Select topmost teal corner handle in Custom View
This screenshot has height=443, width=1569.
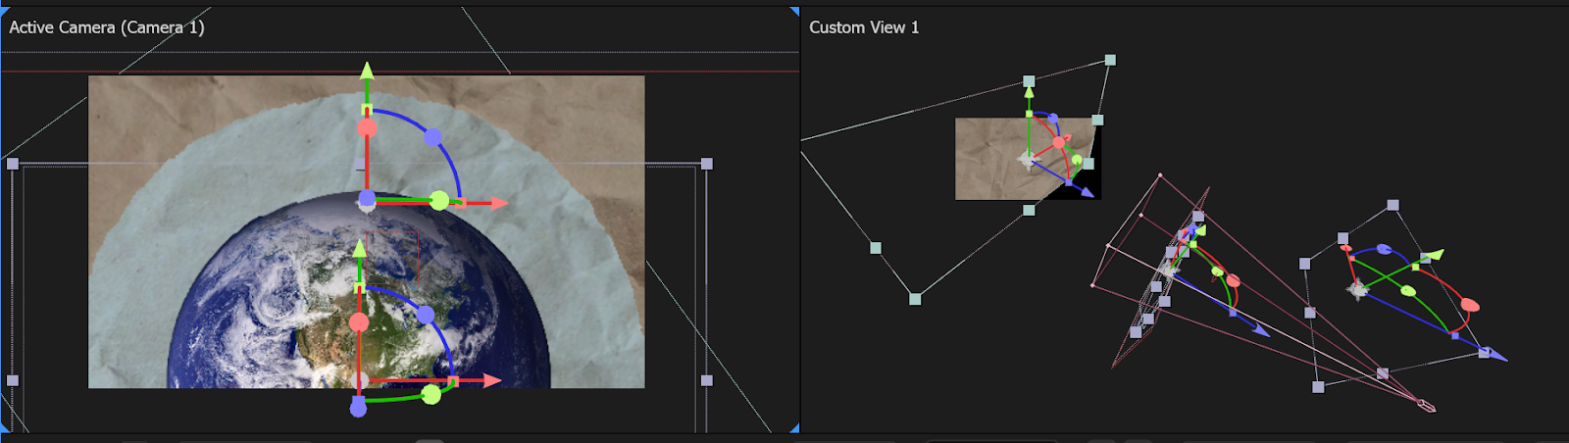[x=1110, y=60]
